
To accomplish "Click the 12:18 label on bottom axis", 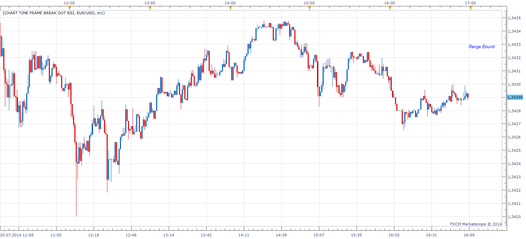I will coord(94,235).
